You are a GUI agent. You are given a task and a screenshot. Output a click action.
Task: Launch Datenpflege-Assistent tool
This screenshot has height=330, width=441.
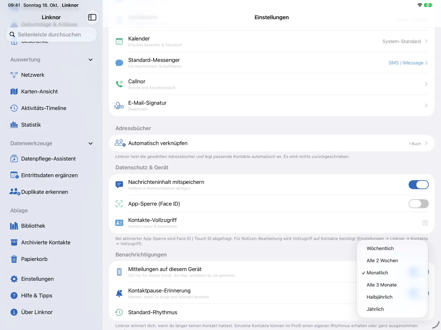click(51, 159)
